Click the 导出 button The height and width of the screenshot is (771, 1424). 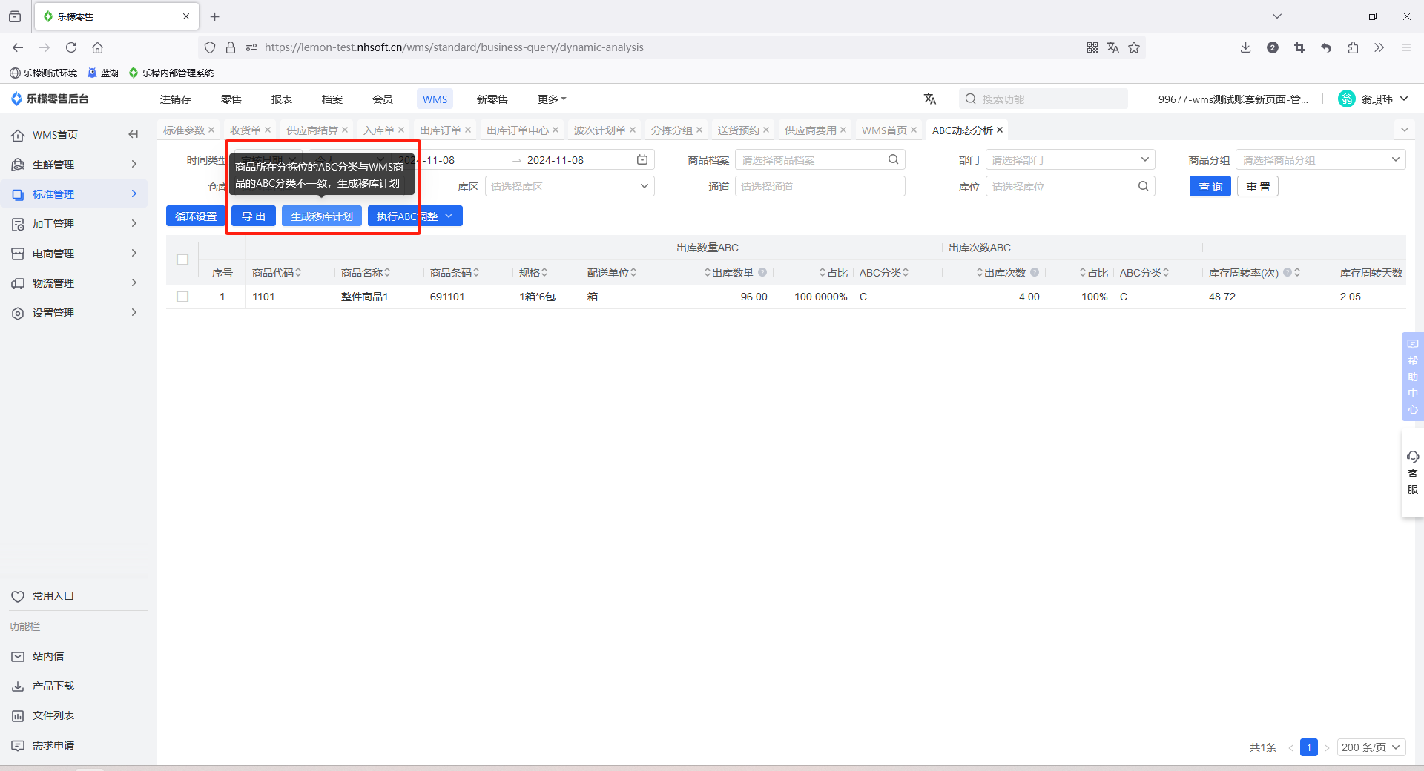click(254, 216)
